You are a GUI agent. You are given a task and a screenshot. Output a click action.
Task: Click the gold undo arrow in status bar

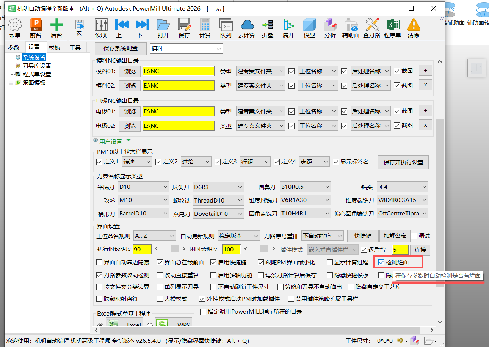click(400, 341)
